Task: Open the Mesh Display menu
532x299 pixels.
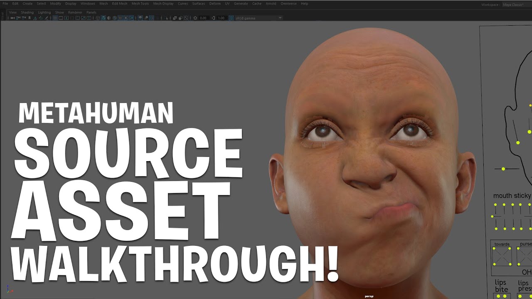Action: point(163,4)
